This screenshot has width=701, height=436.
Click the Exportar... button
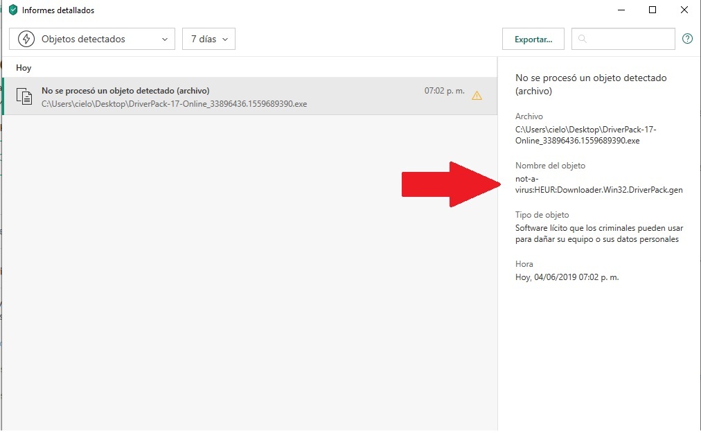533,39
